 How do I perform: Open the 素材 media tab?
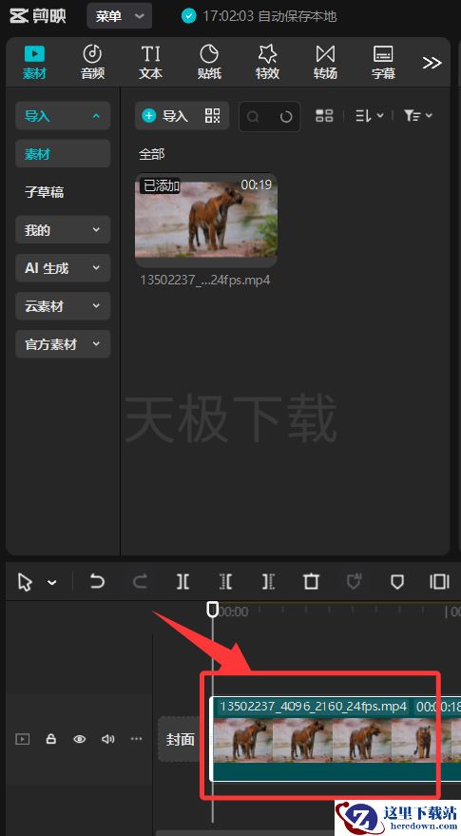coord(34,62)
